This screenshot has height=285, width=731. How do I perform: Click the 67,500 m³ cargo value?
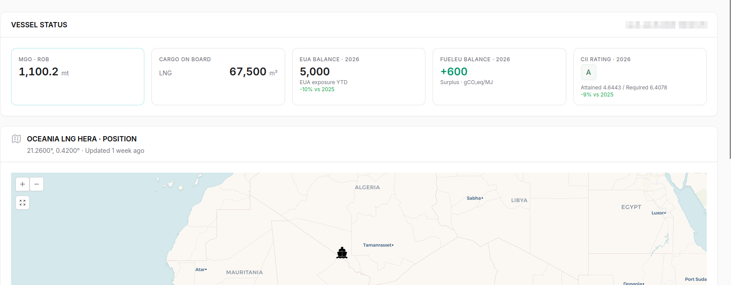[x=253, y=72]
